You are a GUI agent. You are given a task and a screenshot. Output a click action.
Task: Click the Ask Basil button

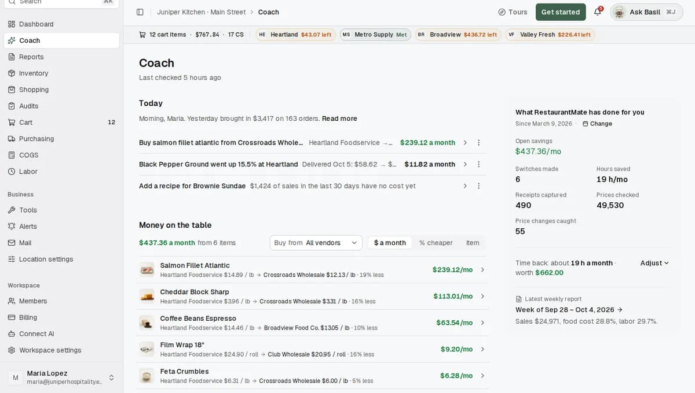point(646,12)
